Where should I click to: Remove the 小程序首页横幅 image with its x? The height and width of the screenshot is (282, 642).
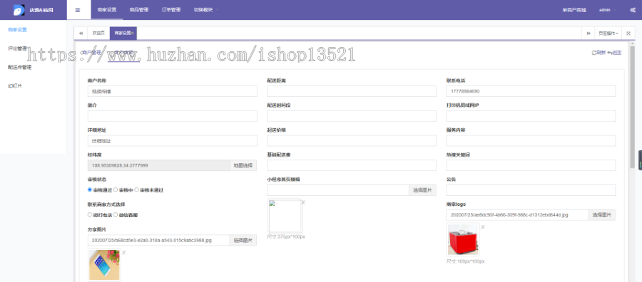[303, 202]
